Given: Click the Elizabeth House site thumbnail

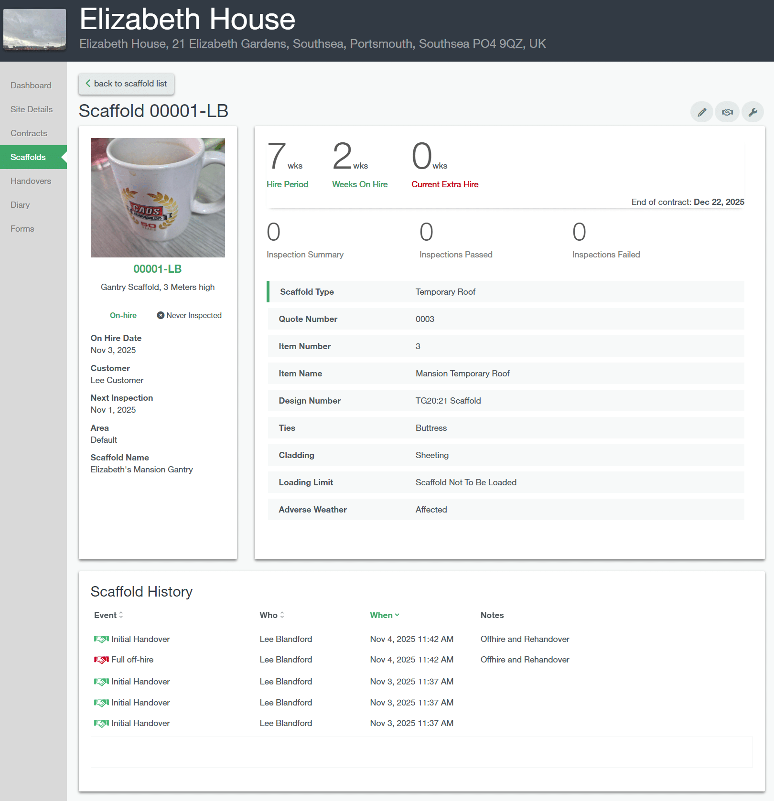Looking at the screenshot, I should click(x=34, y=29).
